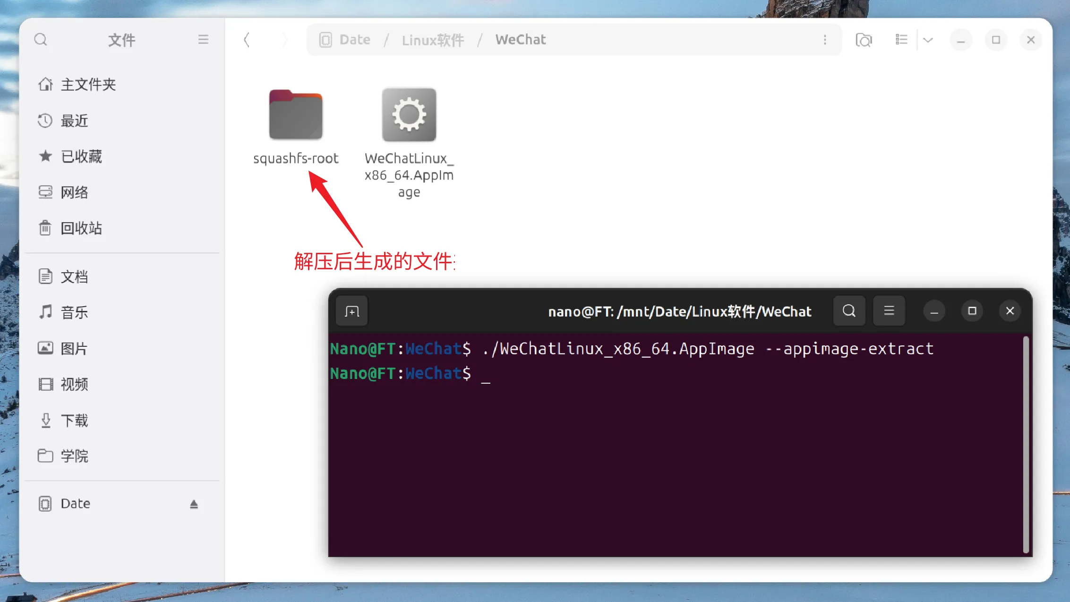This screenshot has height=602, width=1070.
Task: Open Pictures (图片) folder
Action: point(122,348)
